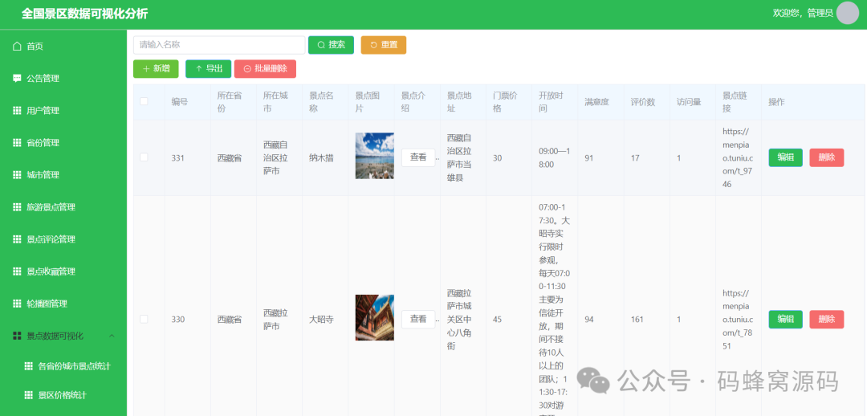Click the 访问量 column header
Screen dimensions: 867x416
pos(689,102)
